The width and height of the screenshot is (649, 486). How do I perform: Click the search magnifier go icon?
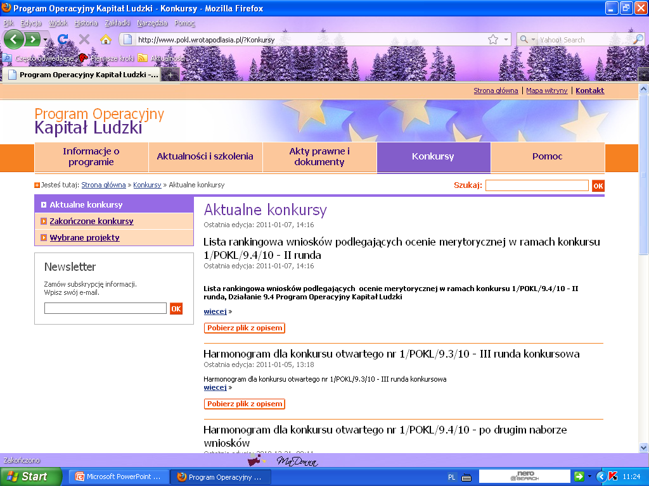coord(638,39)
